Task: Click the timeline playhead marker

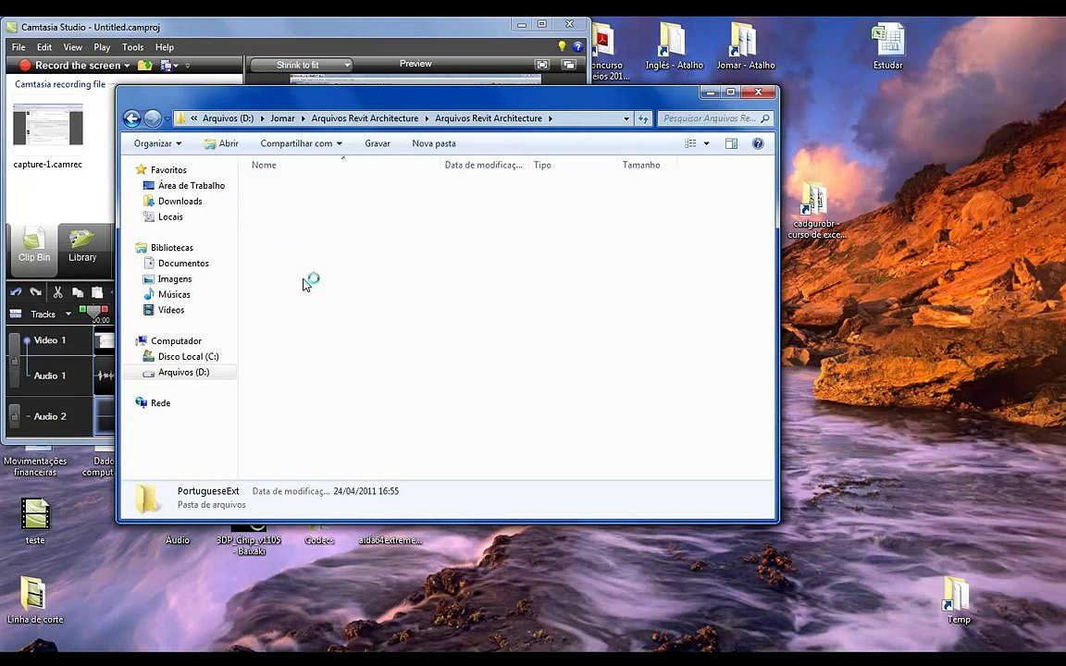Action: pyautogui.click(x=93, y=312)
